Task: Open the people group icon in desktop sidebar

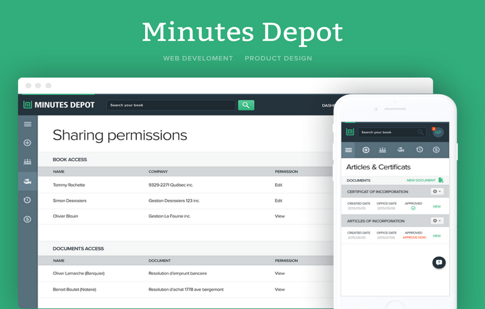Action: click(x=28, y=161)
